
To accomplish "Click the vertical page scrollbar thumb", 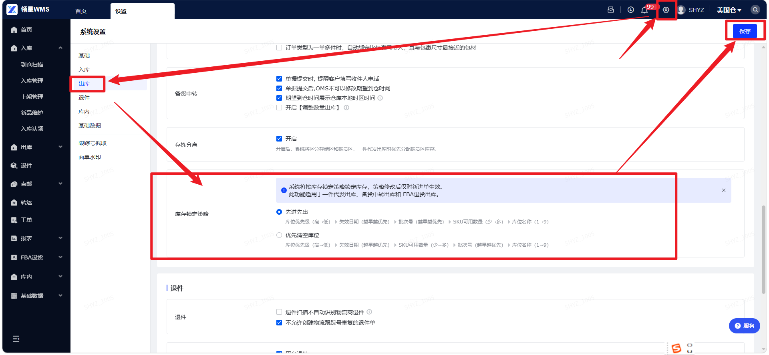I will [763, 249].
